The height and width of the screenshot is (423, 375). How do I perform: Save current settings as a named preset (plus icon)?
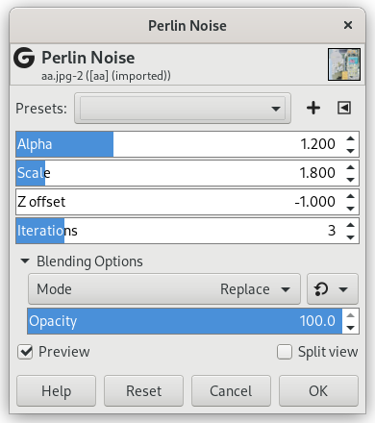[x=313, y=108]
